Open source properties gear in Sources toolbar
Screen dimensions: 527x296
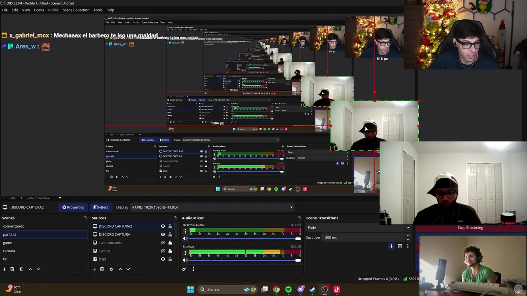pyautogui.click(x=111, y=269)
